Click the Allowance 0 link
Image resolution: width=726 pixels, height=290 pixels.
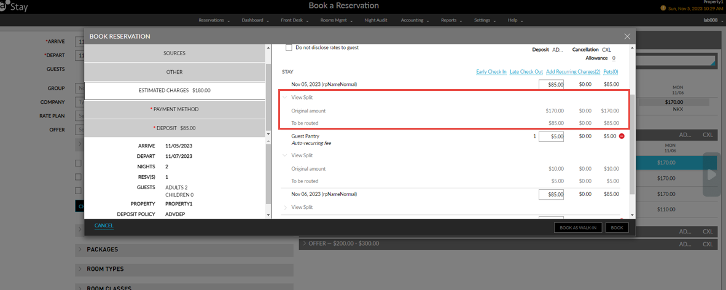[x=614, y=58]
